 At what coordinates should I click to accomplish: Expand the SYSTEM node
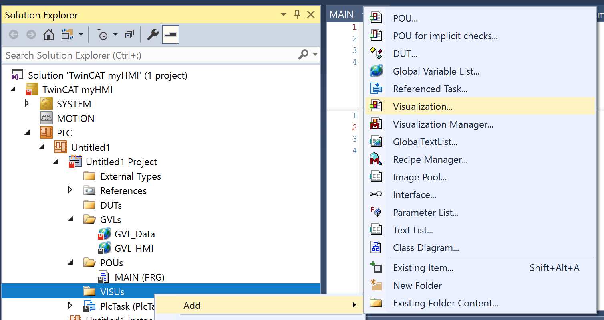pos(27,103)
